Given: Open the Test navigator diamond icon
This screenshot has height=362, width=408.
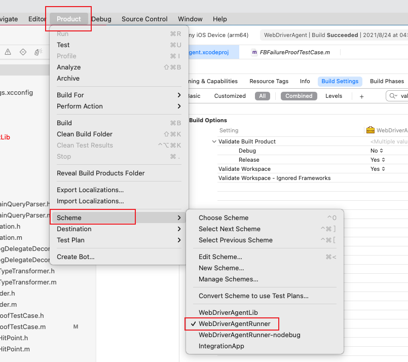Looking at the screenshot, I should pyautogui.click(x=23, y=52).
